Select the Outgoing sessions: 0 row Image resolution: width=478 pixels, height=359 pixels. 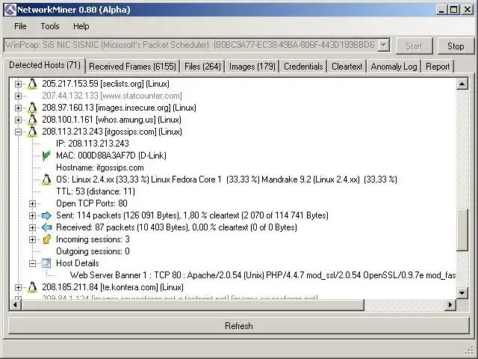[93, 251]
